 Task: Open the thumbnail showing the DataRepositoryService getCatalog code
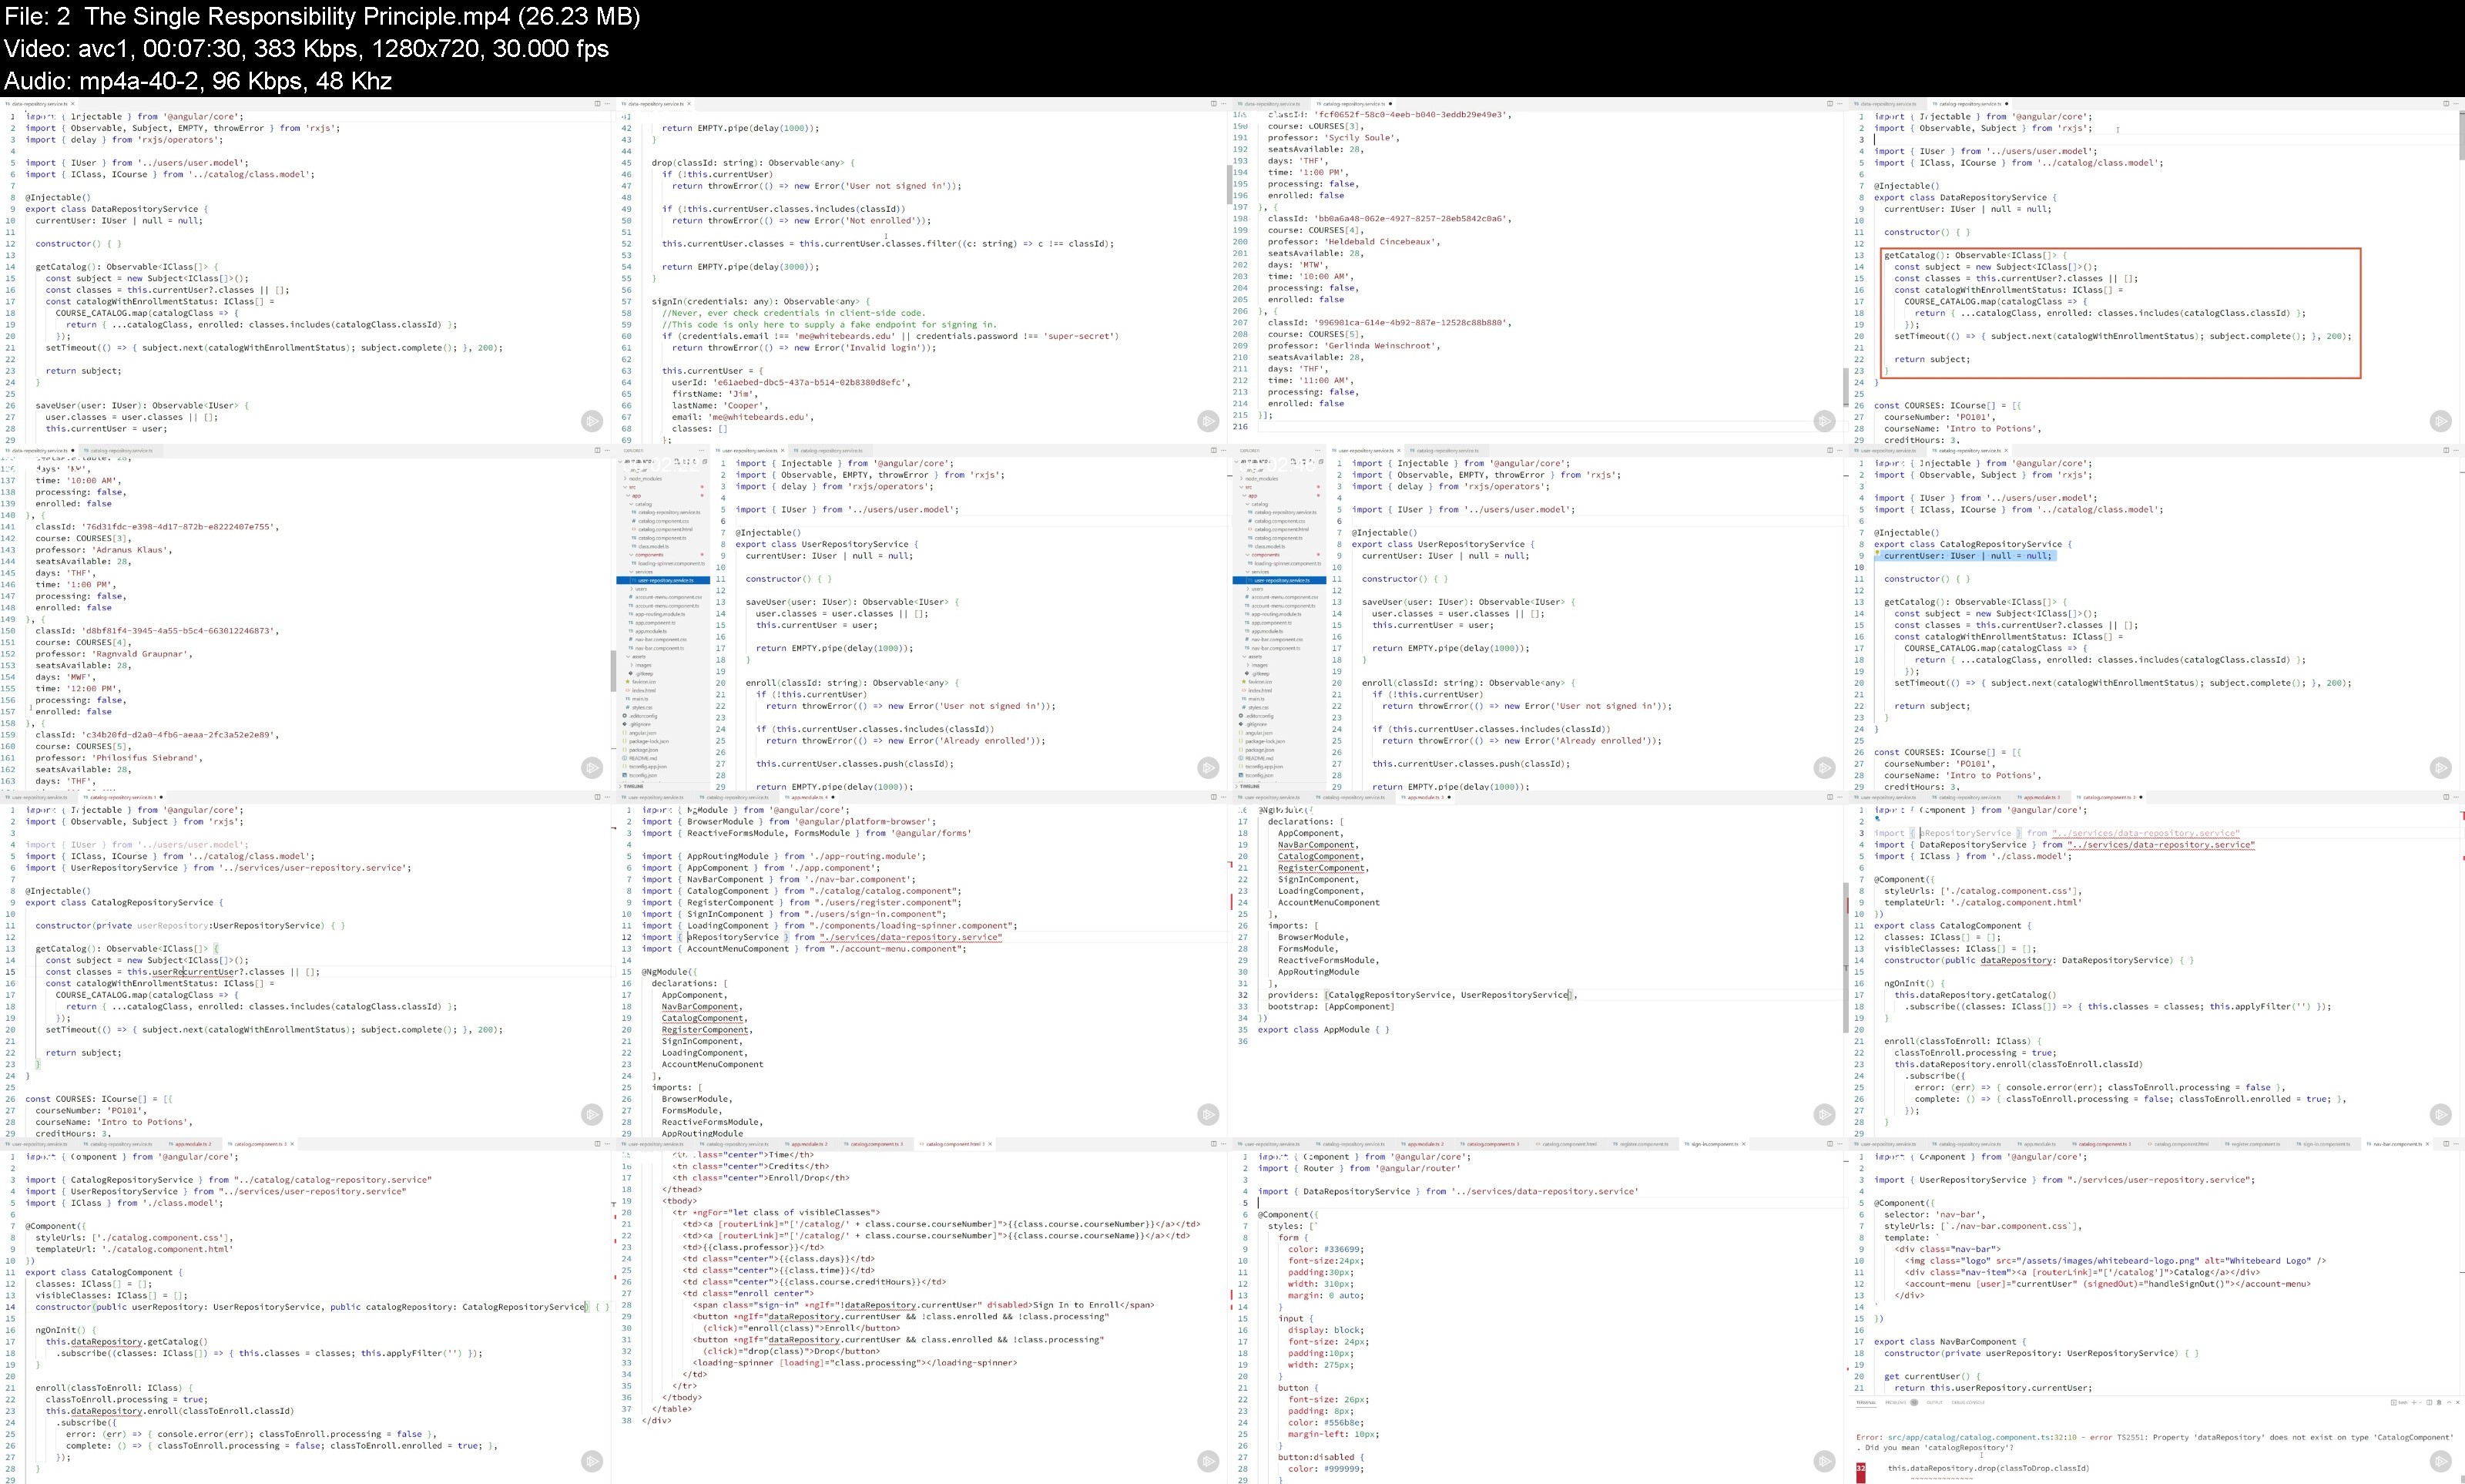tap(308, 271)
